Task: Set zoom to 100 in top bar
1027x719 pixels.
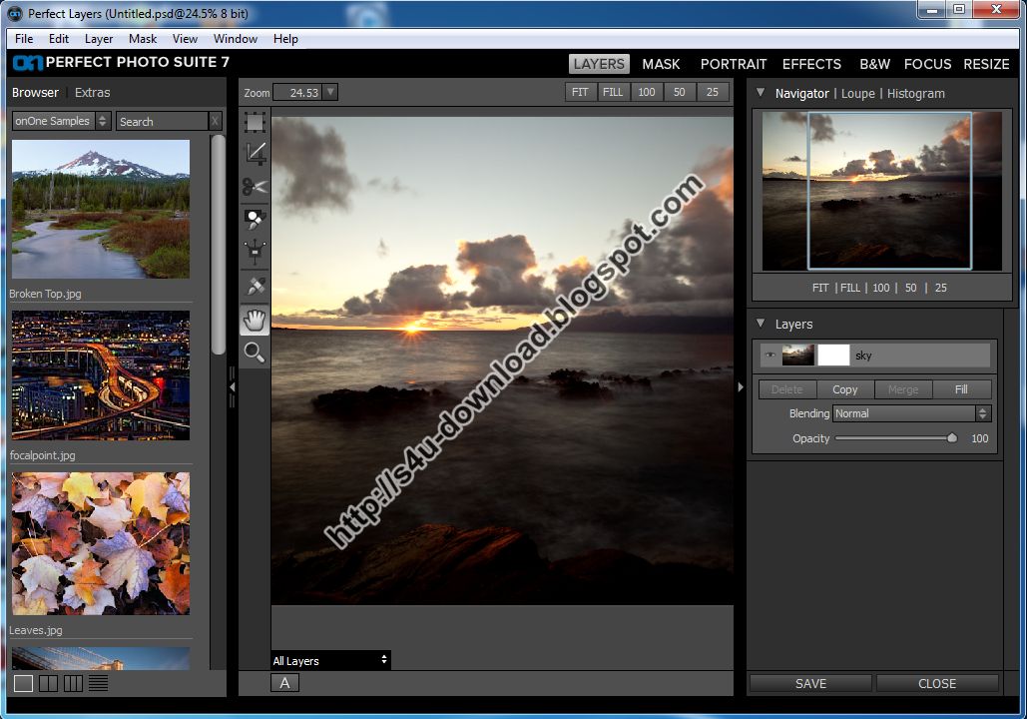Action: coord(647,92)
